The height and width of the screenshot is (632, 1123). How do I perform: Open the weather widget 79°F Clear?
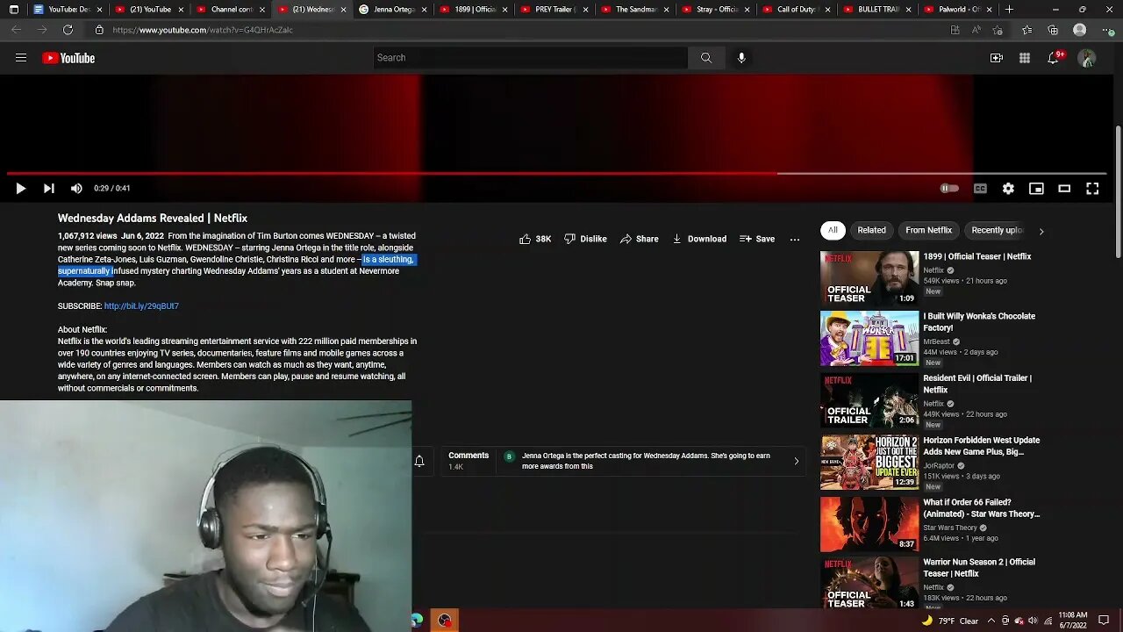949,621
